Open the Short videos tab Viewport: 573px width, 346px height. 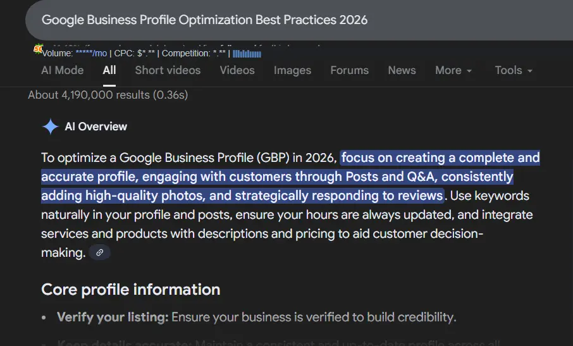click(x=168, y=70)
